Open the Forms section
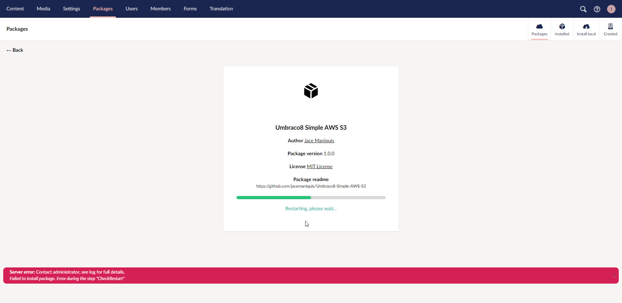The height and width of the screenshot is (303, 622). [190, 9]
